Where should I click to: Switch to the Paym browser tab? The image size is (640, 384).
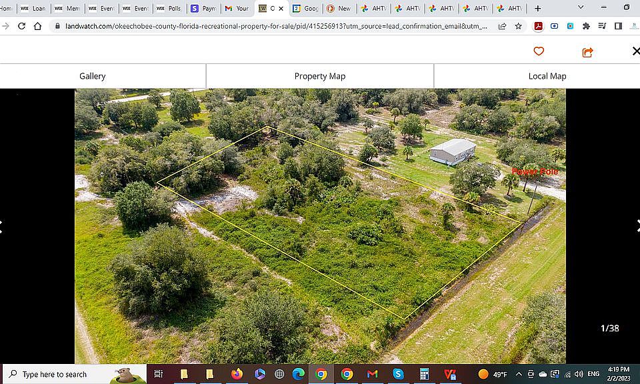204,8
